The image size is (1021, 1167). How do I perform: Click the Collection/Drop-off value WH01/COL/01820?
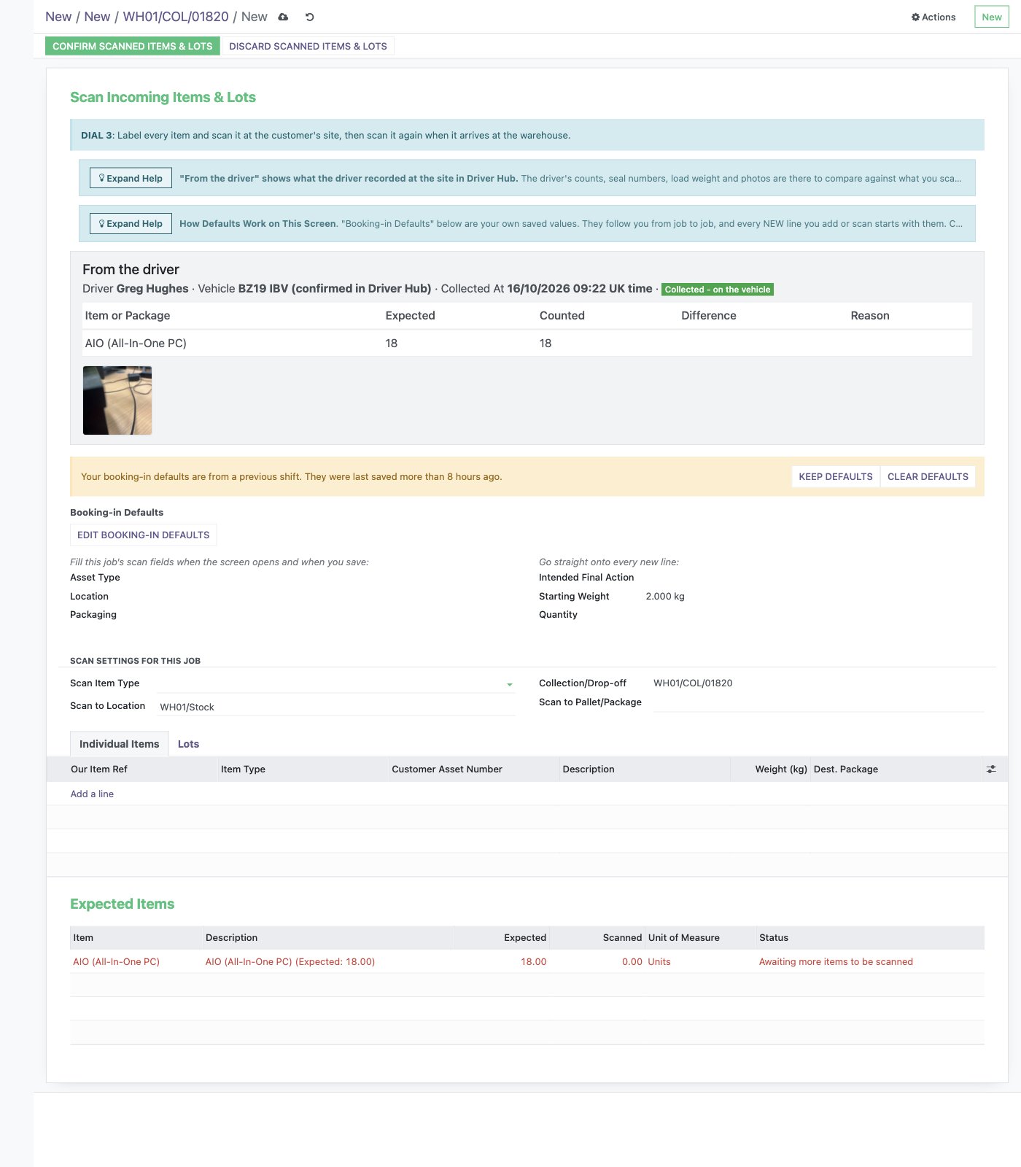(693, 683)
